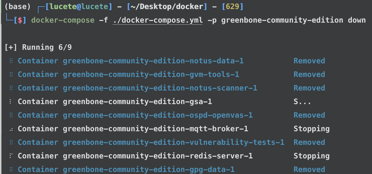The image size is (372, 174).
Task: Click the redis-server-1 container name
Action: [x=158, y=156]
